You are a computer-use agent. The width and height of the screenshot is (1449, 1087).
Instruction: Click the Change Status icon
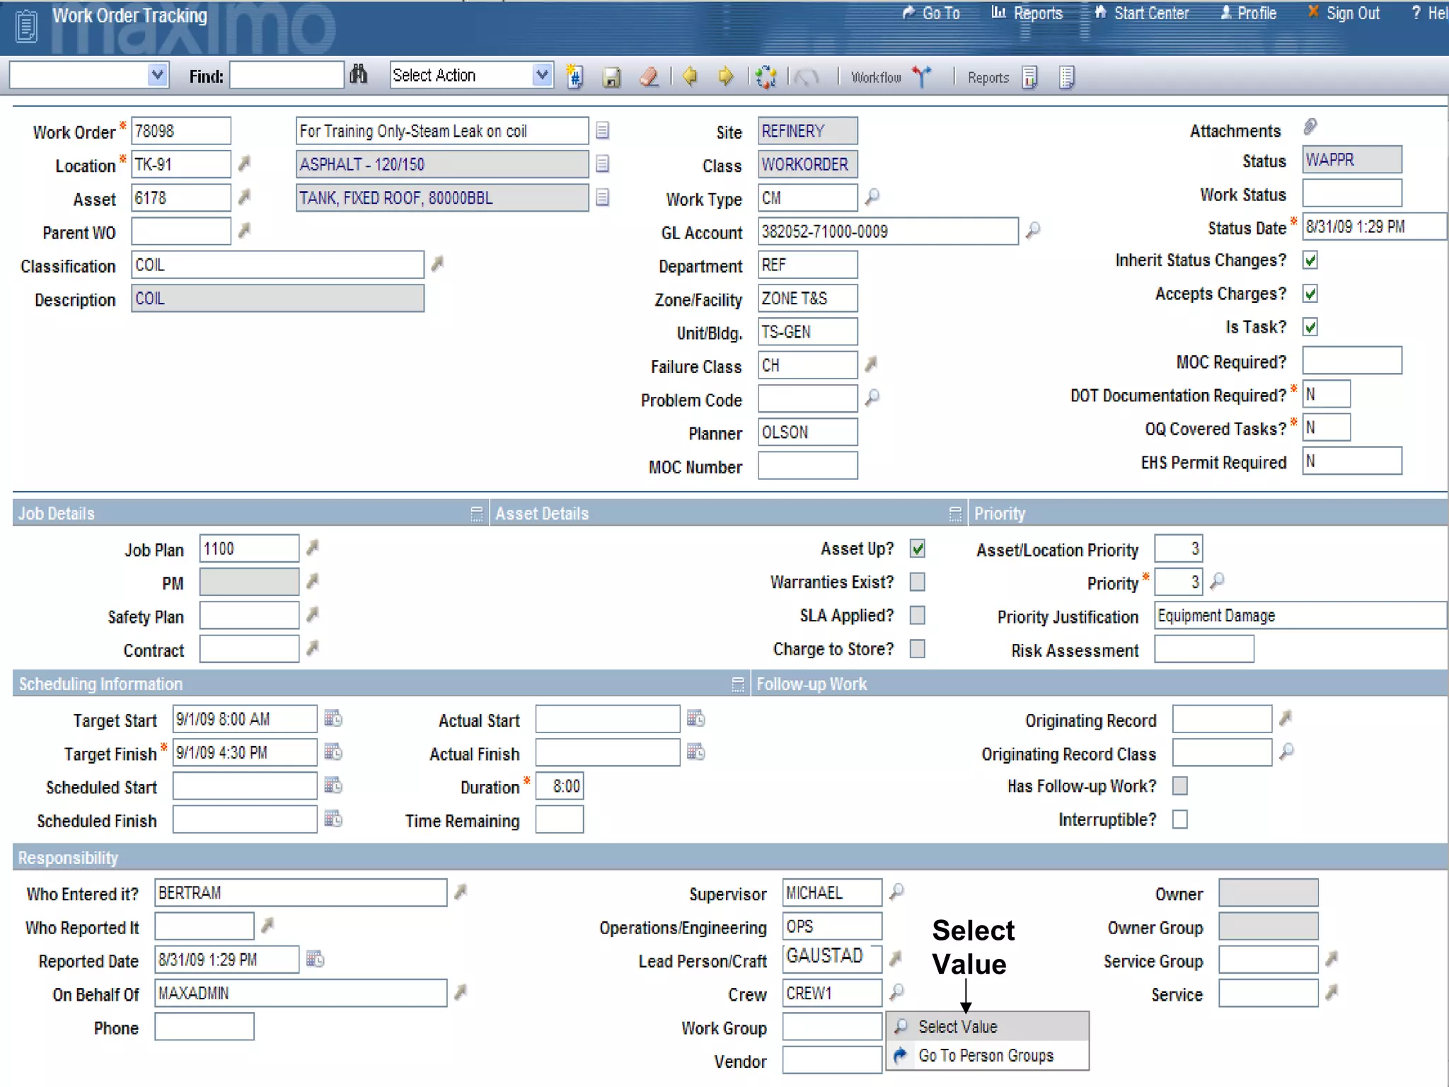766,76
